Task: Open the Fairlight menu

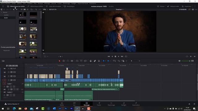Action: tap(74, 3)
